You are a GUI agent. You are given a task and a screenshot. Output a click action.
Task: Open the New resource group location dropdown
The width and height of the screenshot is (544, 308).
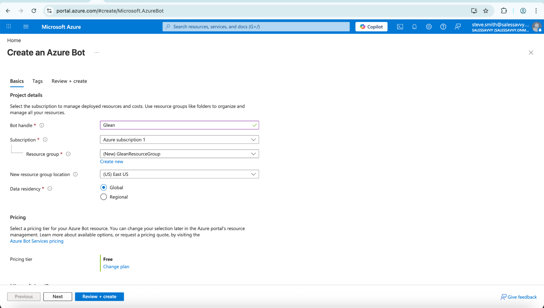(x=179, y=174)
